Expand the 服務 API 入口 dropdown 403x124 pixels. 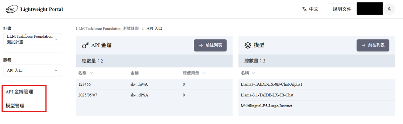coord(32,71)
